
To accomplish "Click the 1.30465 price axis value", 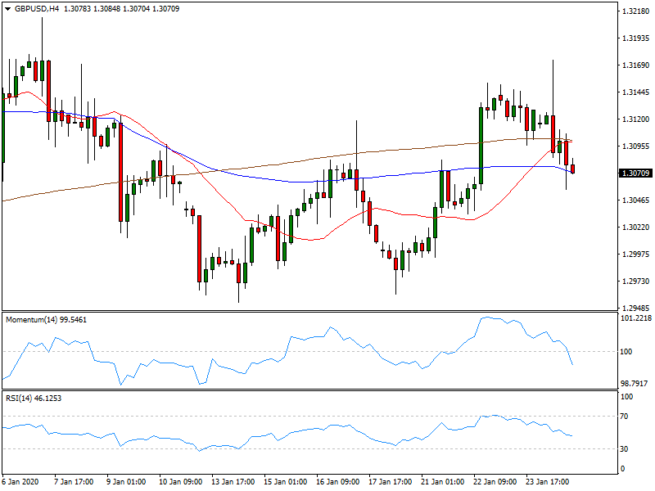I will tap(636, 200).
